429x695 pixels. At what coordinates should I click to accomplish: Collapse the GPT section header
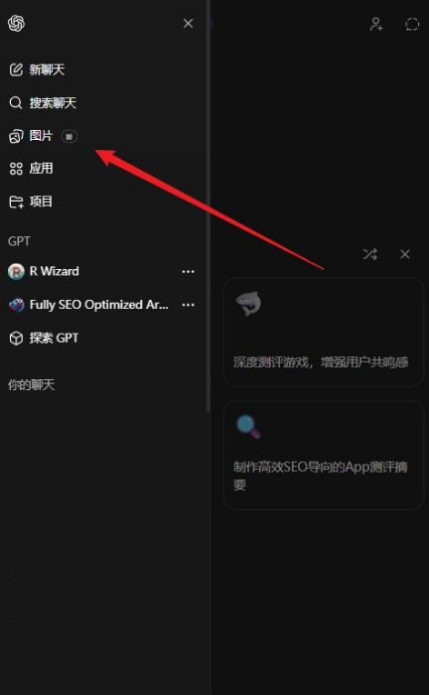(19, 241)
